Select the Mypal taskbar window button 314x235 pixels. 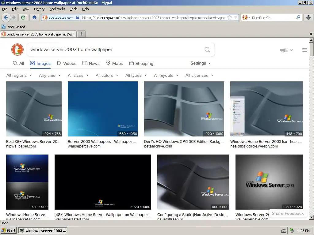[42, 231]
